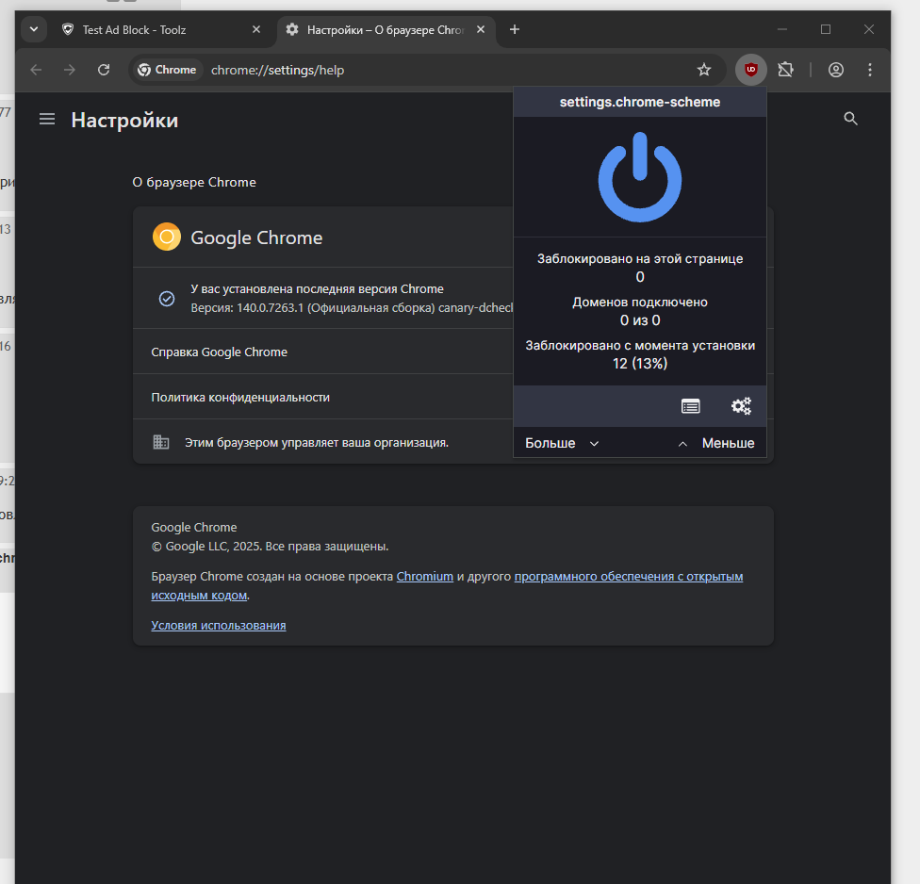Click 'Заблокировано на этой странице' text
920x884 pixels.
(639, 258)
